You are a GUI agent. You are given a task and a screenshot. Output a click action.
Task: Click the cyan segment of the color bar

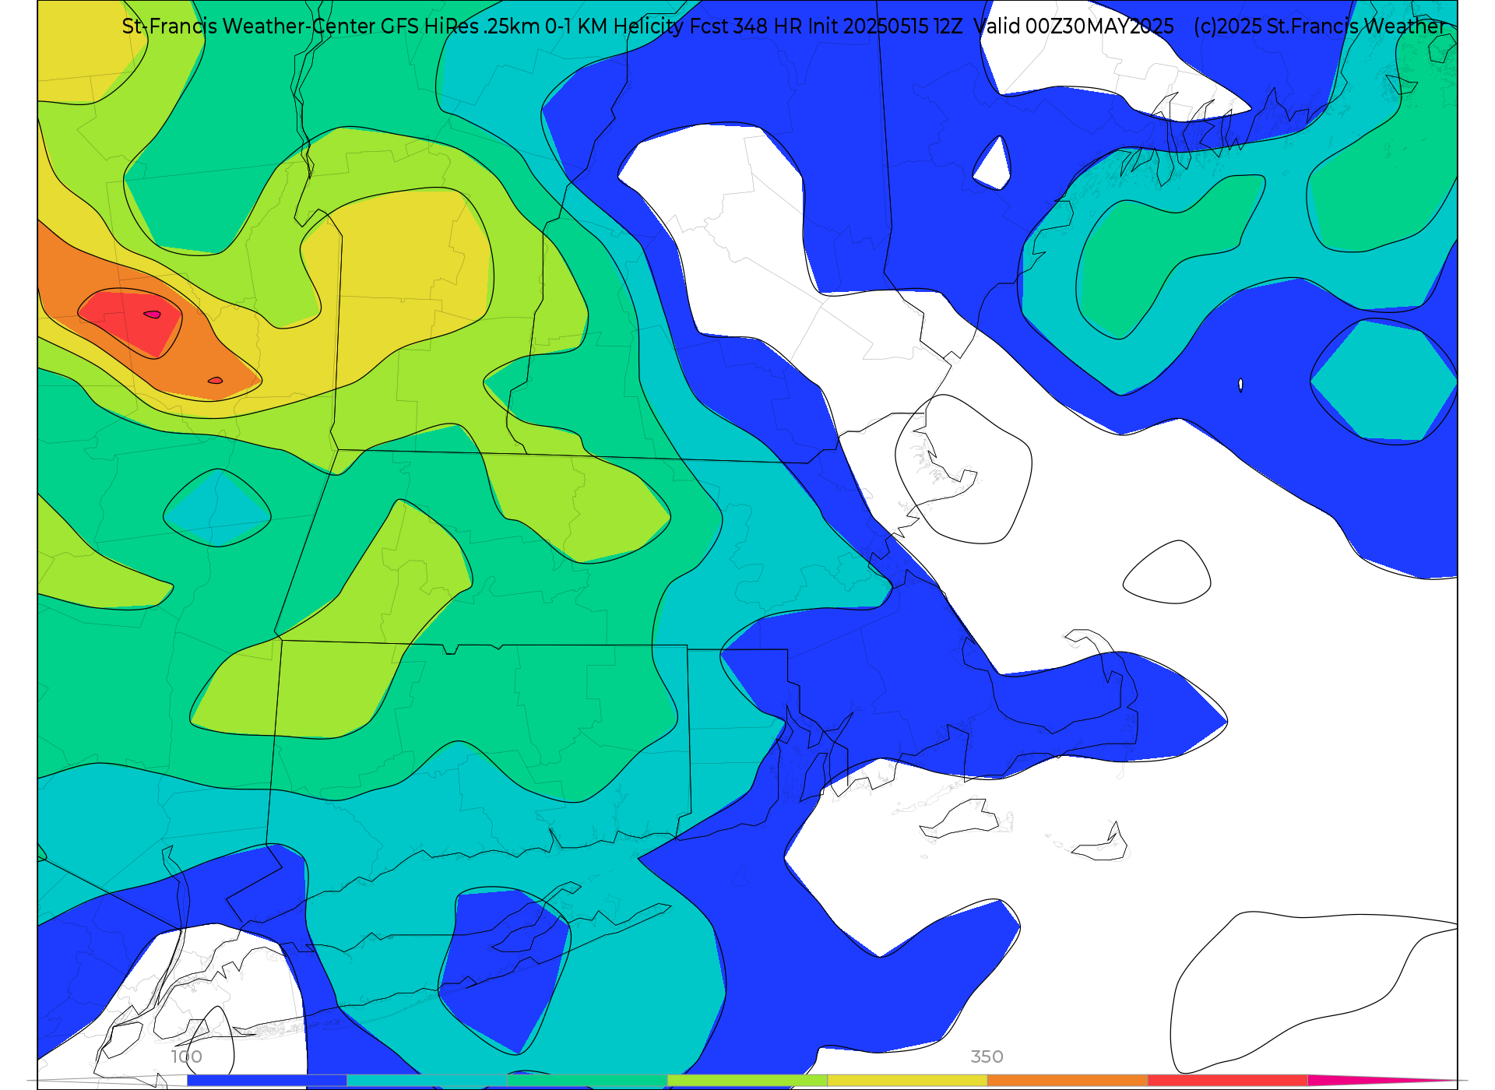coord(427,1081)
